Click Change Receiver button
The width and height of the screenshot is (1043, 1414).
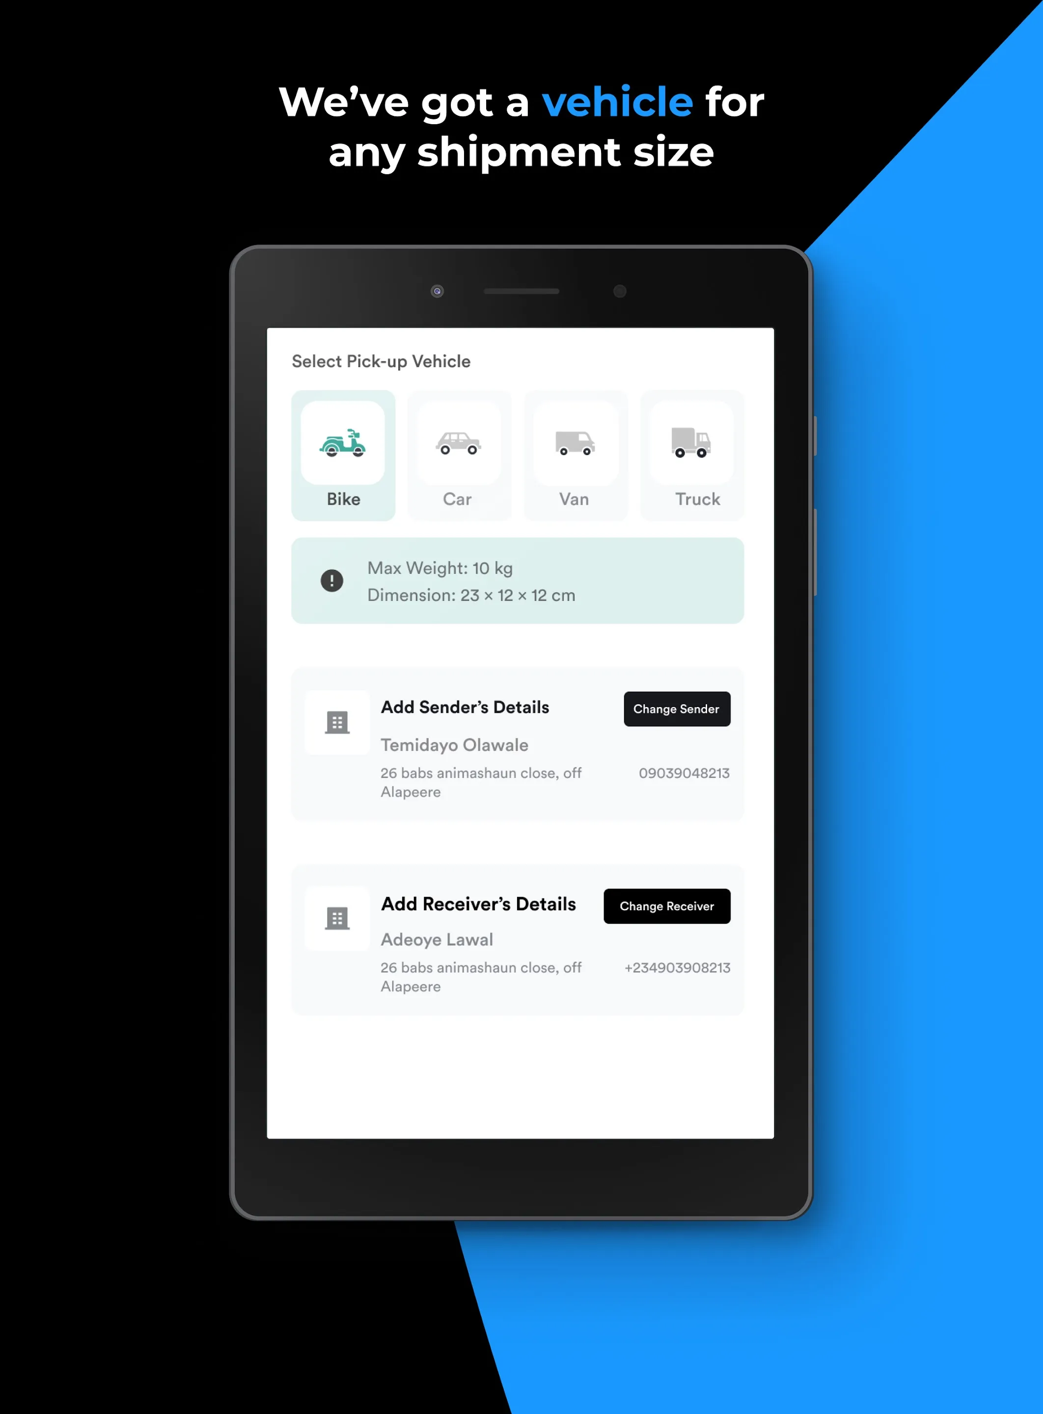tap(666, 906)
